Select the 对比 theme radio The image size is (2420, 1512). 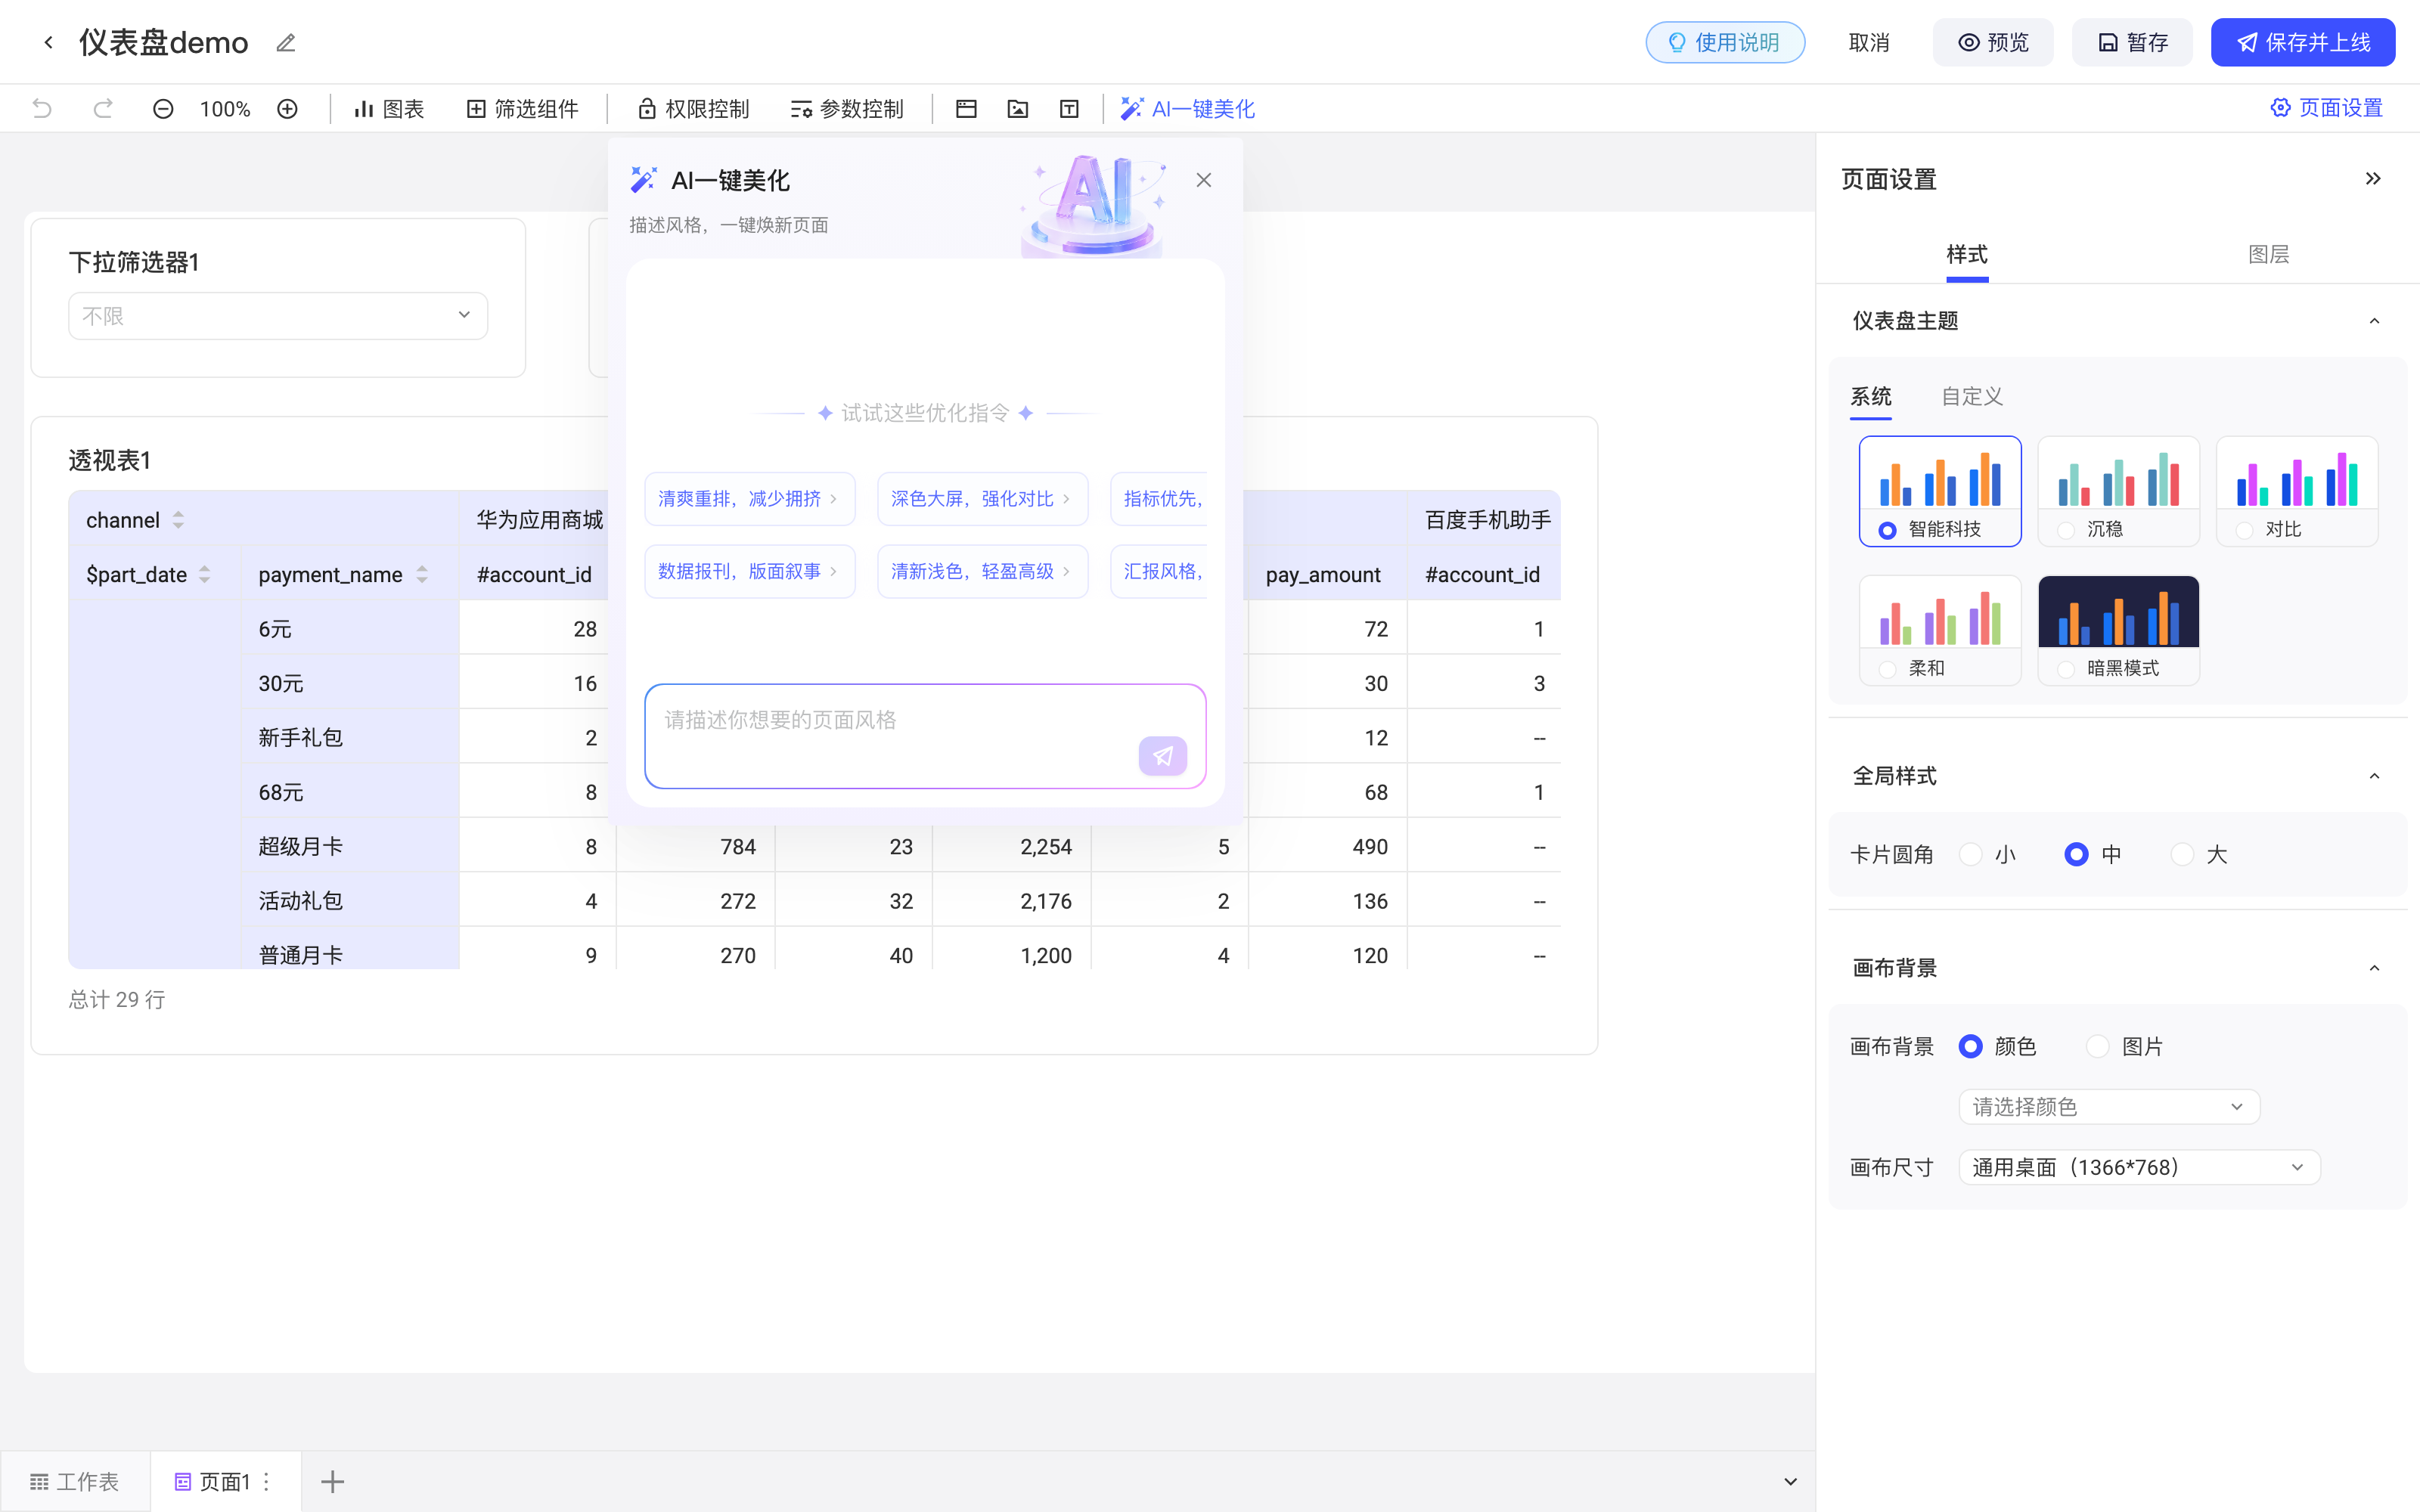(x=2244, y=530)
